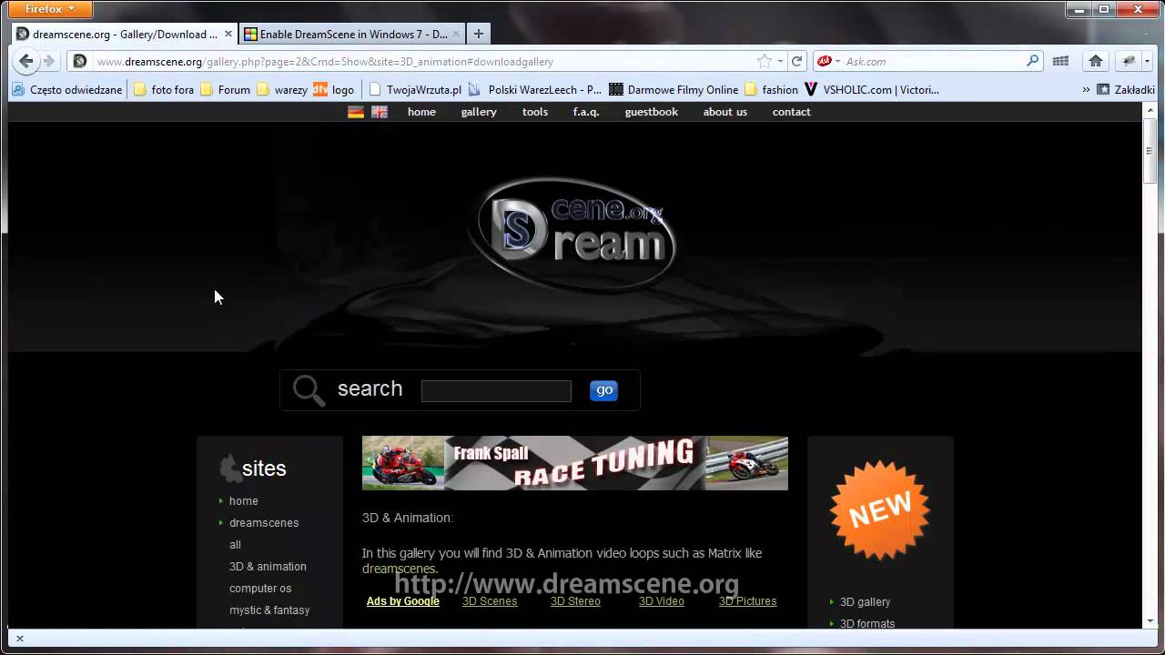
Task: Go to the Firefox home page
Action: coord(1096,61)
